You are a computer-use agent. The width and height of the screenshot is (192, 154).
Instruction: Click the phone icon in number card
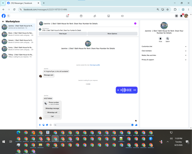(x=46, y=103)
